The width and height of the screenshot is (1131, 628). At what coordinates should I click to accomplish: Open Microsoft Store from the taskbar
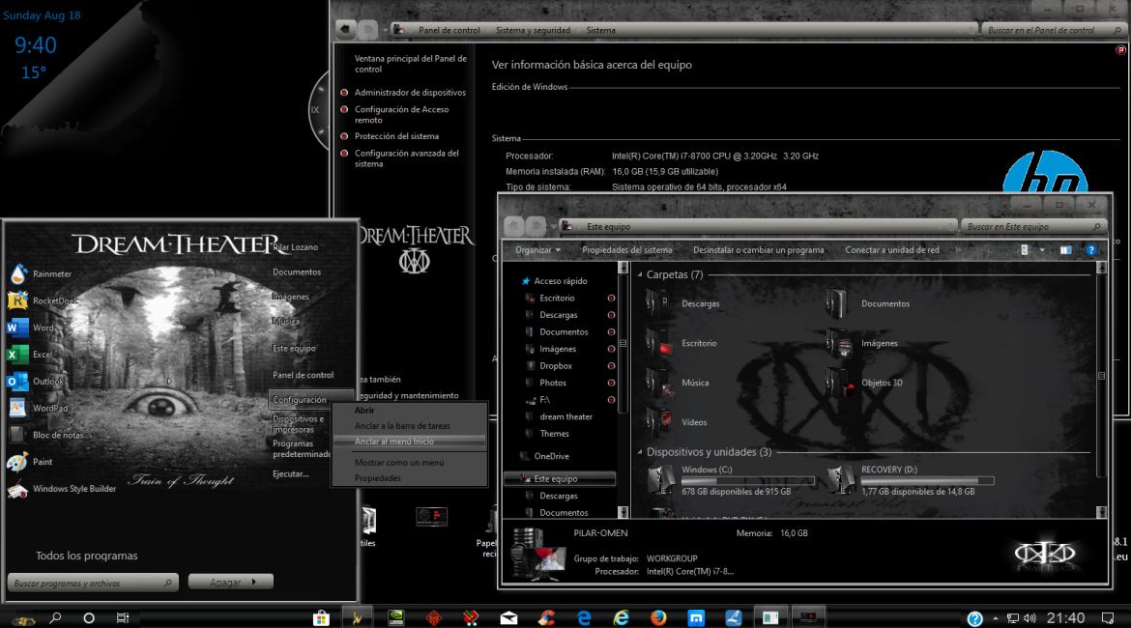tap(321, 617)
